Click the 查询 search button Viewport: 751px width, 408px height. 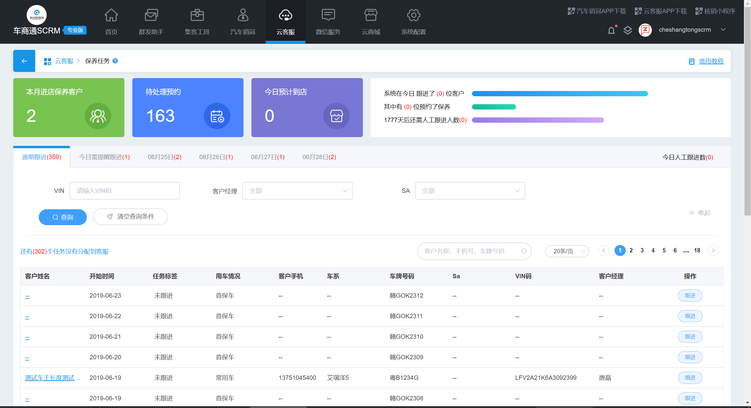(x=62, y=217)
